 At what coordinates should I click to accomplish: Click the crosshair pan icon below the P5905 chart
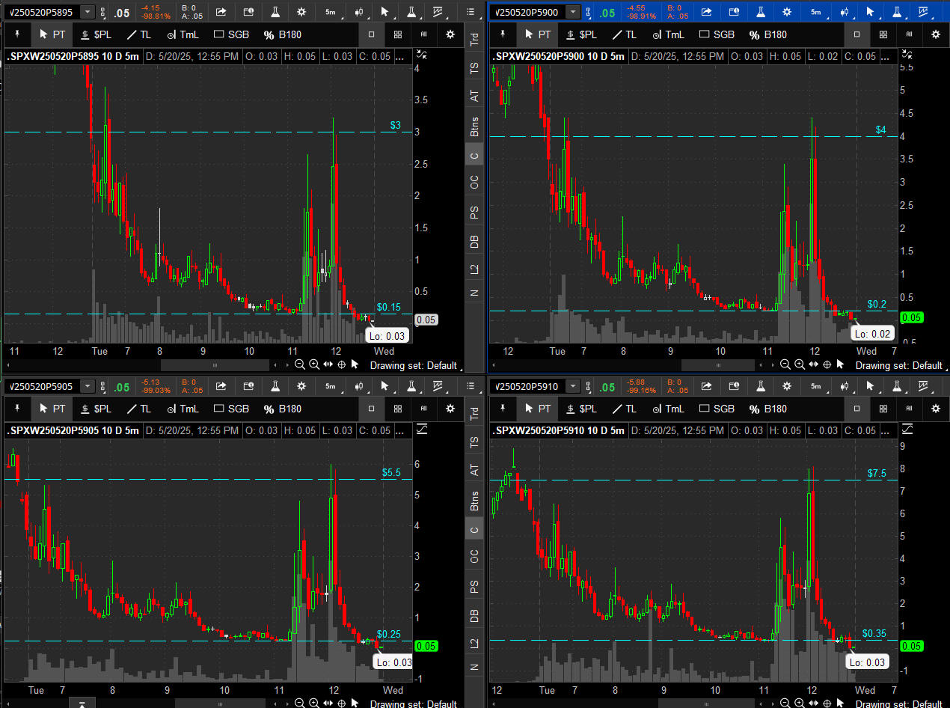click(x=342, y=704)
